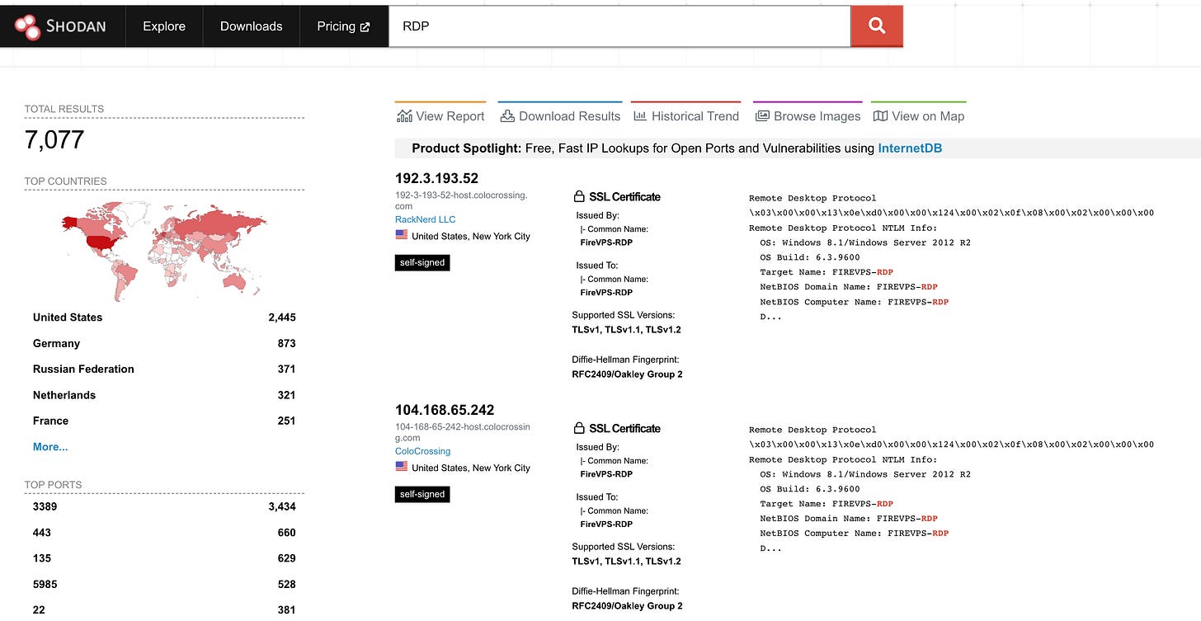
Task: Click the SHODAN wordmark
Action: pos(76,26)
